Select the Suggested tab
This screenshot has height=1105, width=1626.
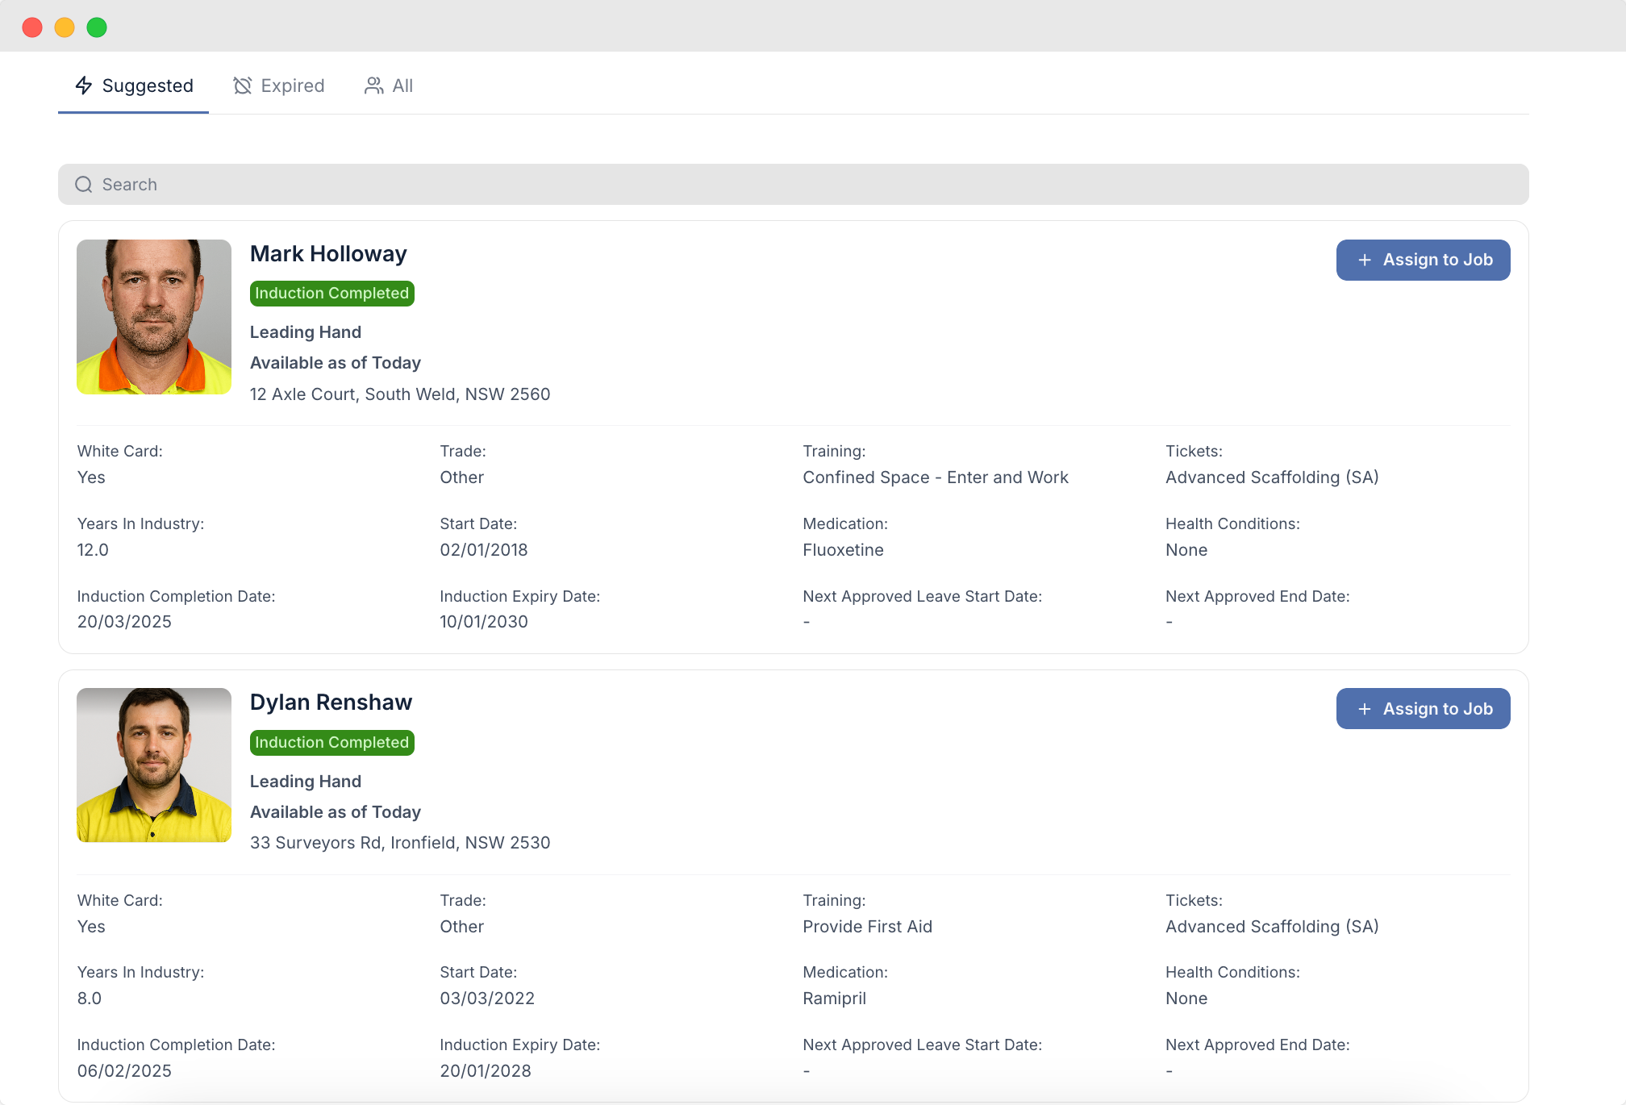[x=134, y=85]
